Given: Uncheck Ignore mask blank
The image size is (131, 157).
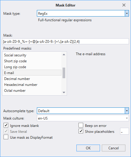Looking at the screenshot, I should 6,125.
